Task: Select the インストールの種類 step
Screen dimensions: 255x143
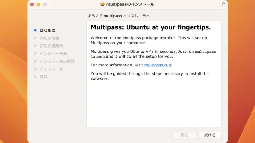Action: tap(57, 61)
